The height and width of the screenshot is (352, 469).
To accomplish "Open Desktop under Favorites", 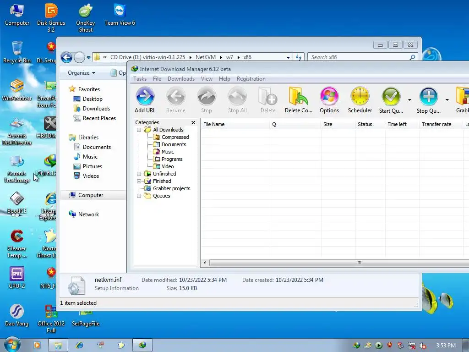I will point(93,99).
